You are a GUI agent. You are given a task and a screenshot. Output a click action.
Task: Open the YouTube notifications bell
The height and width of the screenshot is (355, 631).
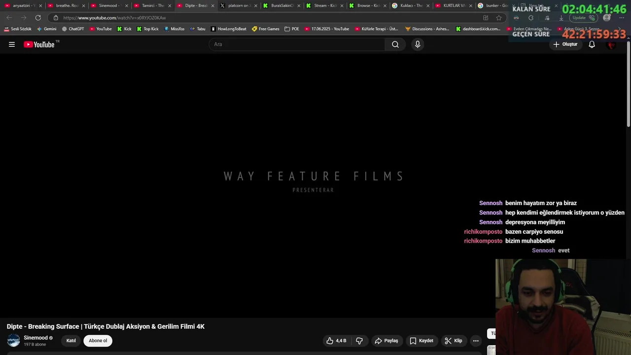click(x=592, y=44)
